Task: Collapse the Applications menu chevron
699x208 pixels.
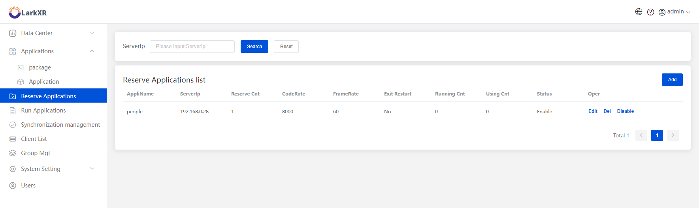Action: (x=92, y=51)
